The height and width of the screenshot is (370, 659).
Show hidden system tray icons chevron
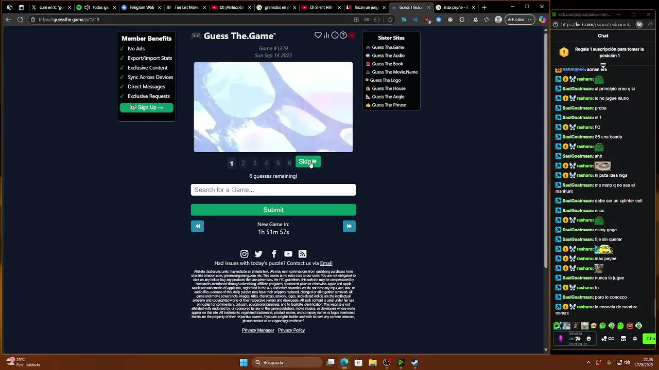pyautogui.click(x=588, y=362)
